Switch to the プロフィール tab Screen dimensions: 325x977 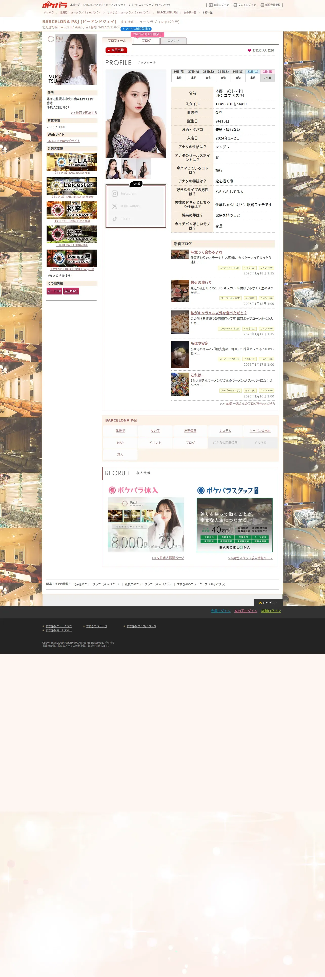(x=116, y=41)
